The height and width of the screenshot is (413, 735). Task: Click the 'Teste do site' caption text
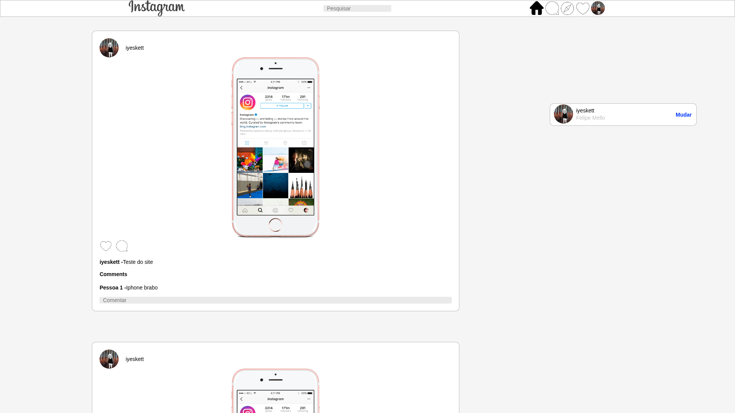(138, 262)
